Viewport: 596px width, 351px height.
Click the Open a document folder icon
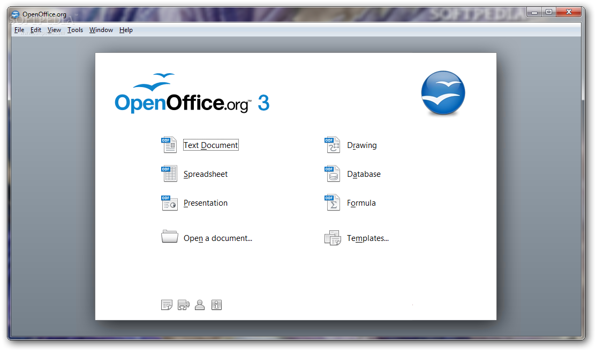tap(170, 237)
